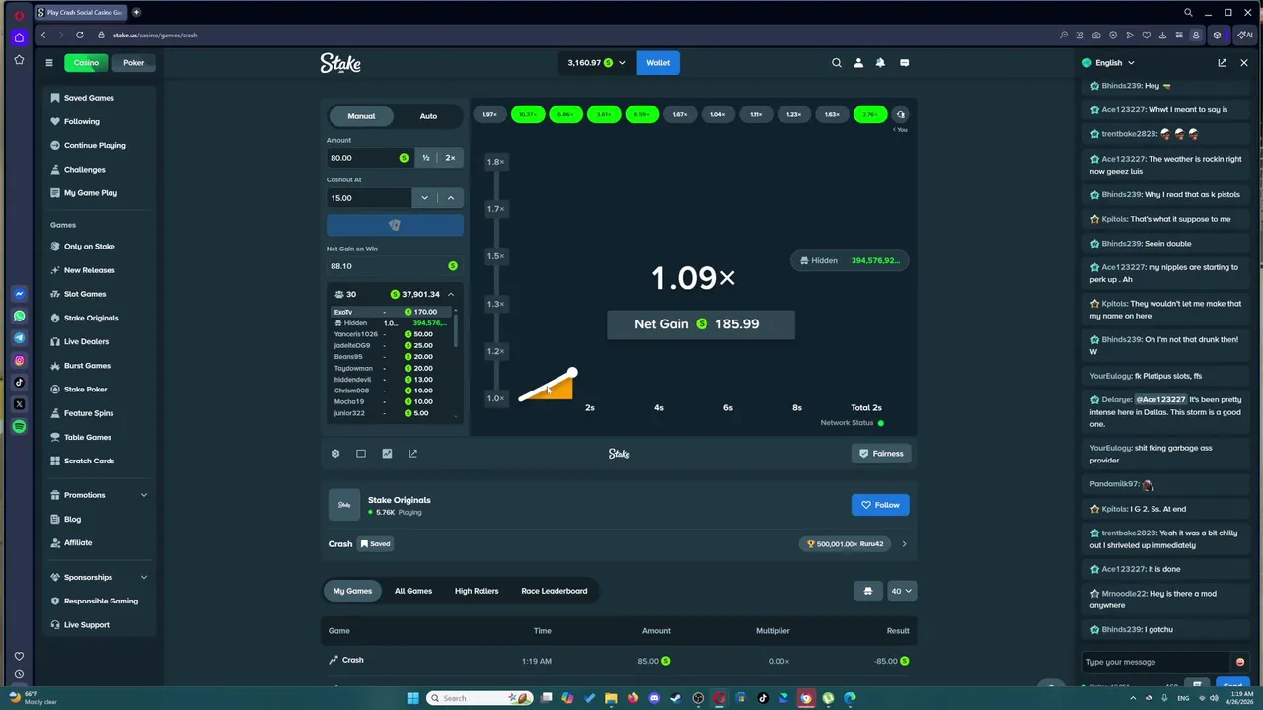Click the disabled bet button with cards icon
1263x710 pixels.
point(395,225)
